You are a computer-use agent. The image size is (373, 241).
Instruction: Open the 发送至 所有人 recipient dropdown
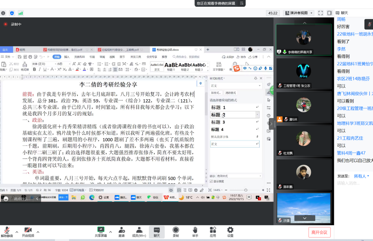tap(361, 176)
